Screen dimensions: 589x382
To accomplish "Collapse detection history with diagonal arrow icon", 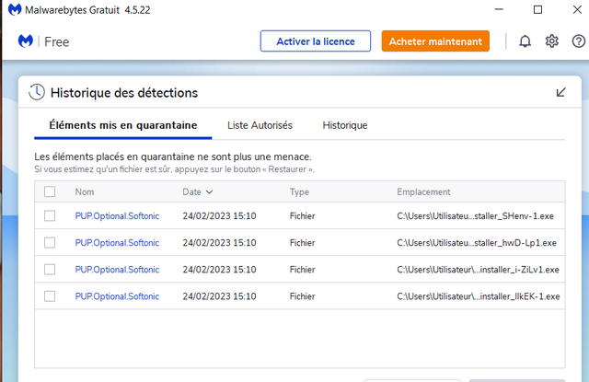I will click(560, 92).
